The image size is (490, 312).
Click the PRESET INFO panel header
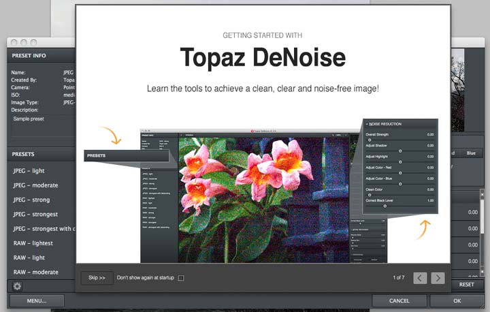tap(42, 56)
